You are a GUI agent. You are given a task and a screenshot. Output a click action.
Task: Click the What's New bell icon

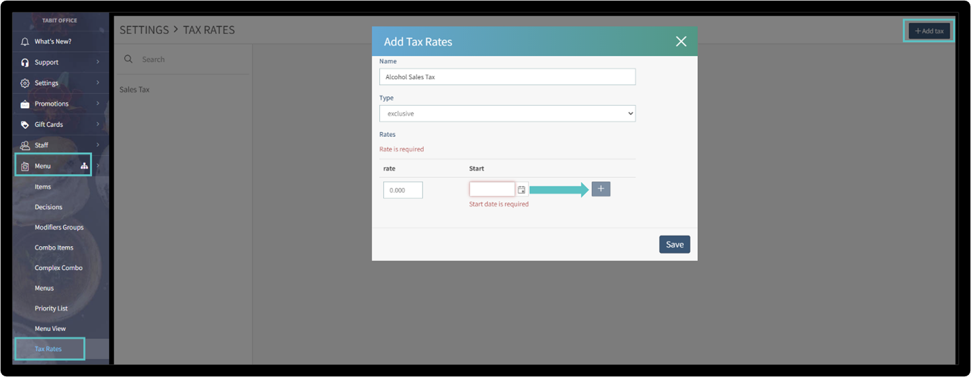pos(25,42)
